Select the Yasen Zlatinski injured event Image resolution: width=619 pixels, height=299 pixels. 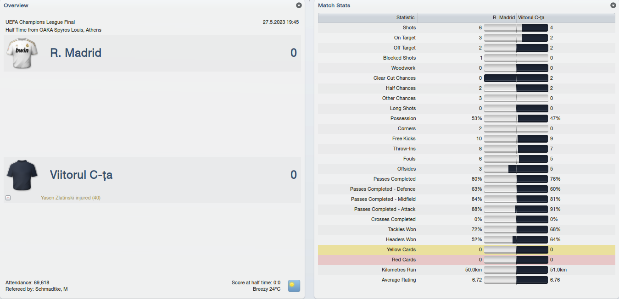[71, 198]
